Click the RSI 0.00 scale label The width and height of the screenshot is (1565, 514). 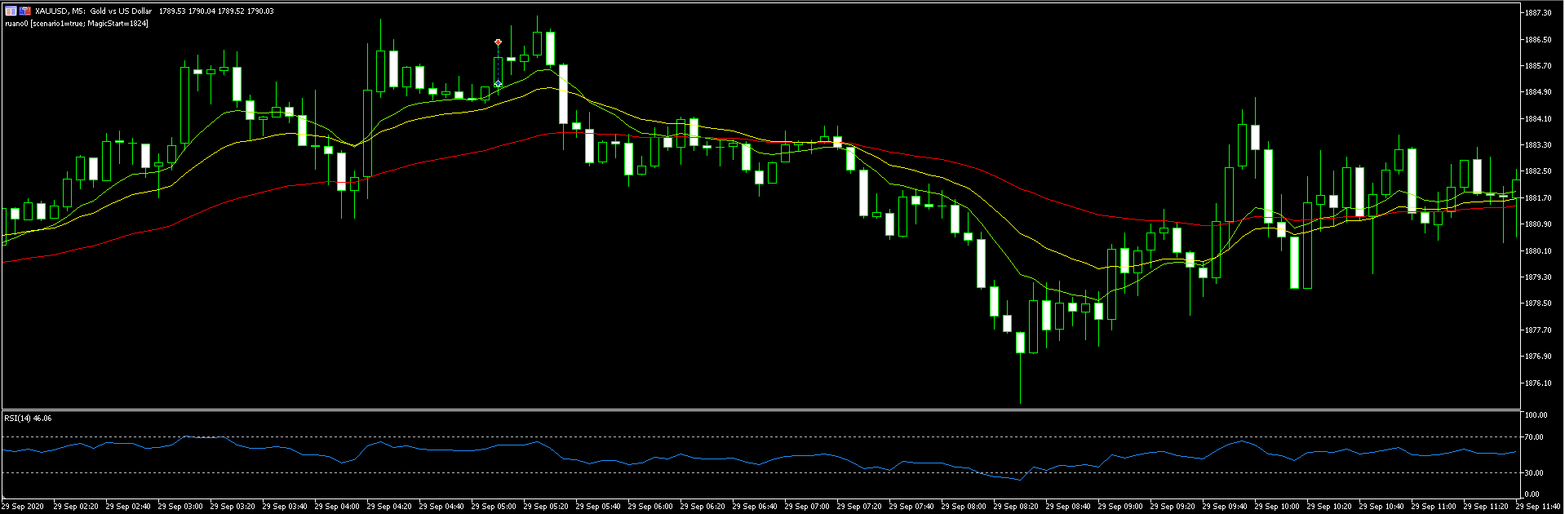tap(1532, 494)
